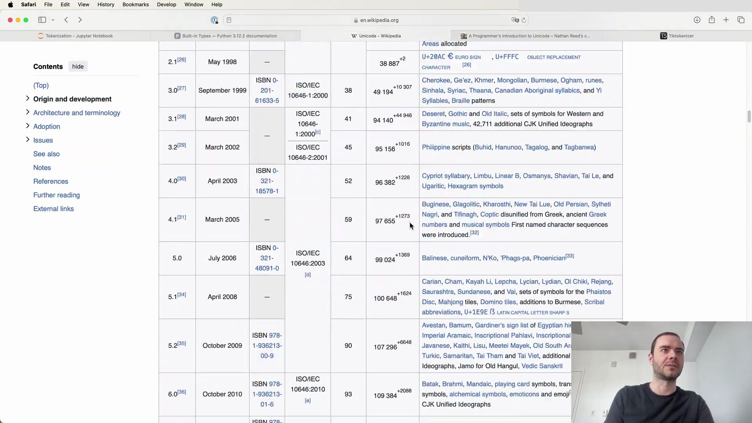
Task: Open the Apple menu
Action: (x=11, y=5)
